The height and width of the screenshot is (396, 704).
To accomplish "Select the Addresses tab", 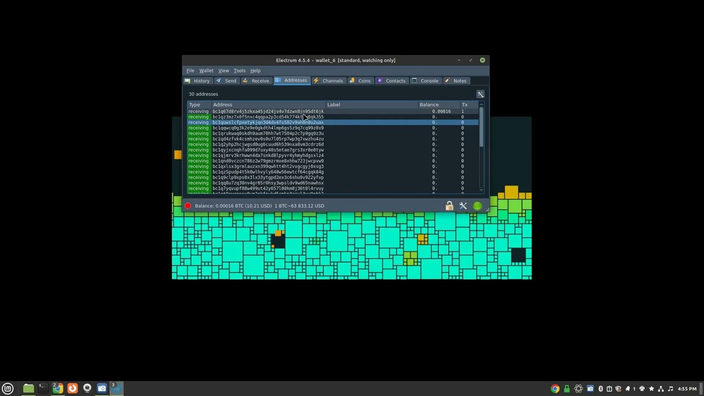I will [x=291, y=80].
